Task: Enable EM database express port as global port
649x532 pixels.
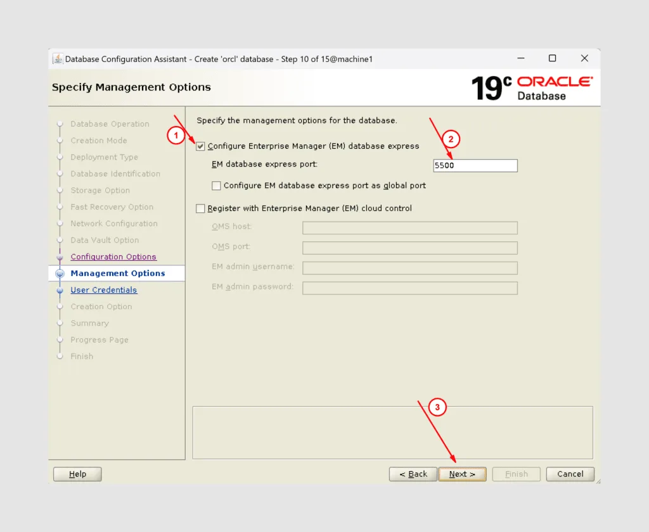Action: pos(216,186)
